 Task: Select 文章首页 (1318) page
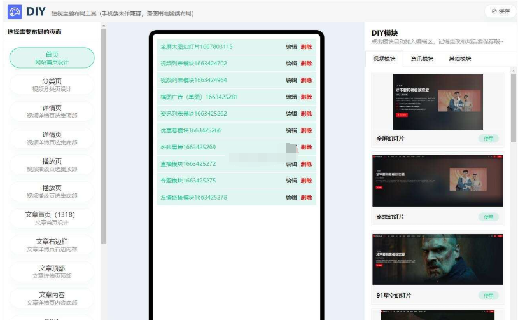click(52, 218)
